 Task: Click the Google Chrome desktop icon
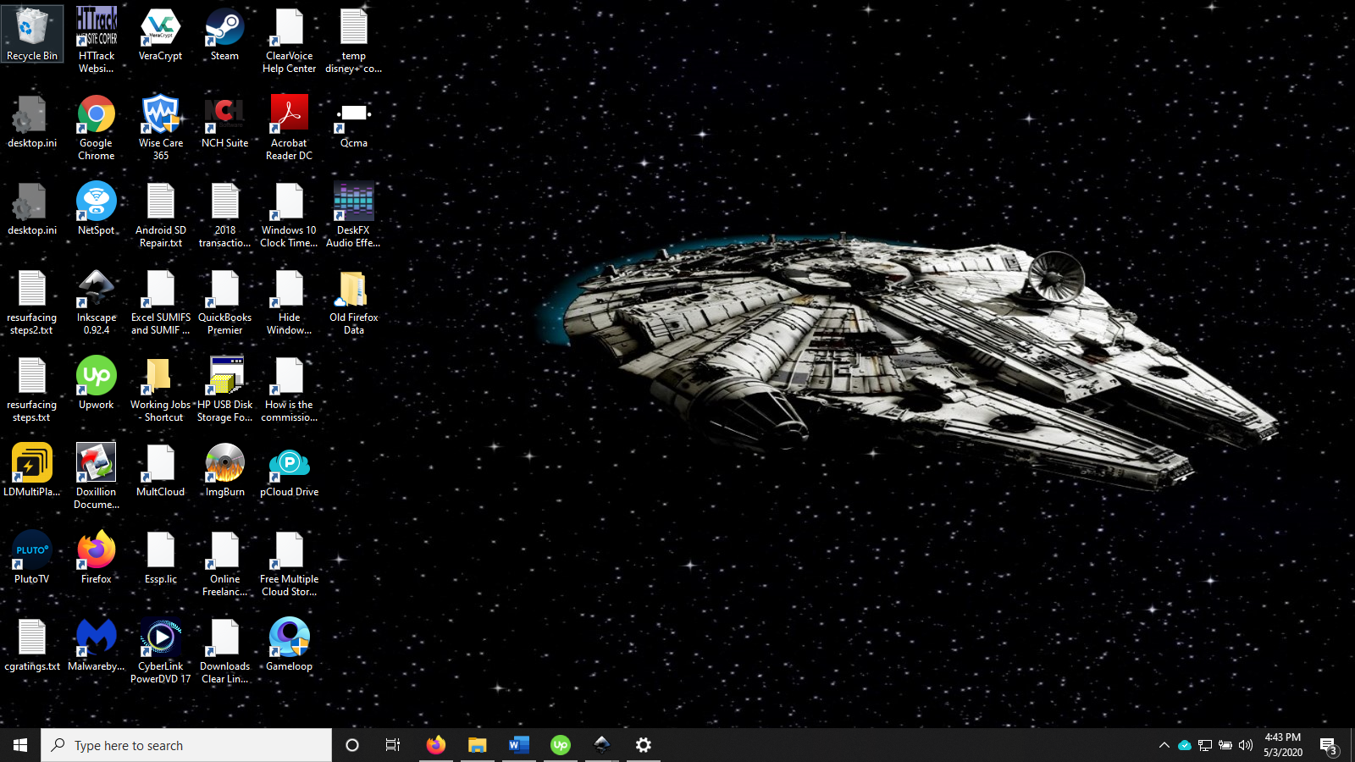[97, 127]
